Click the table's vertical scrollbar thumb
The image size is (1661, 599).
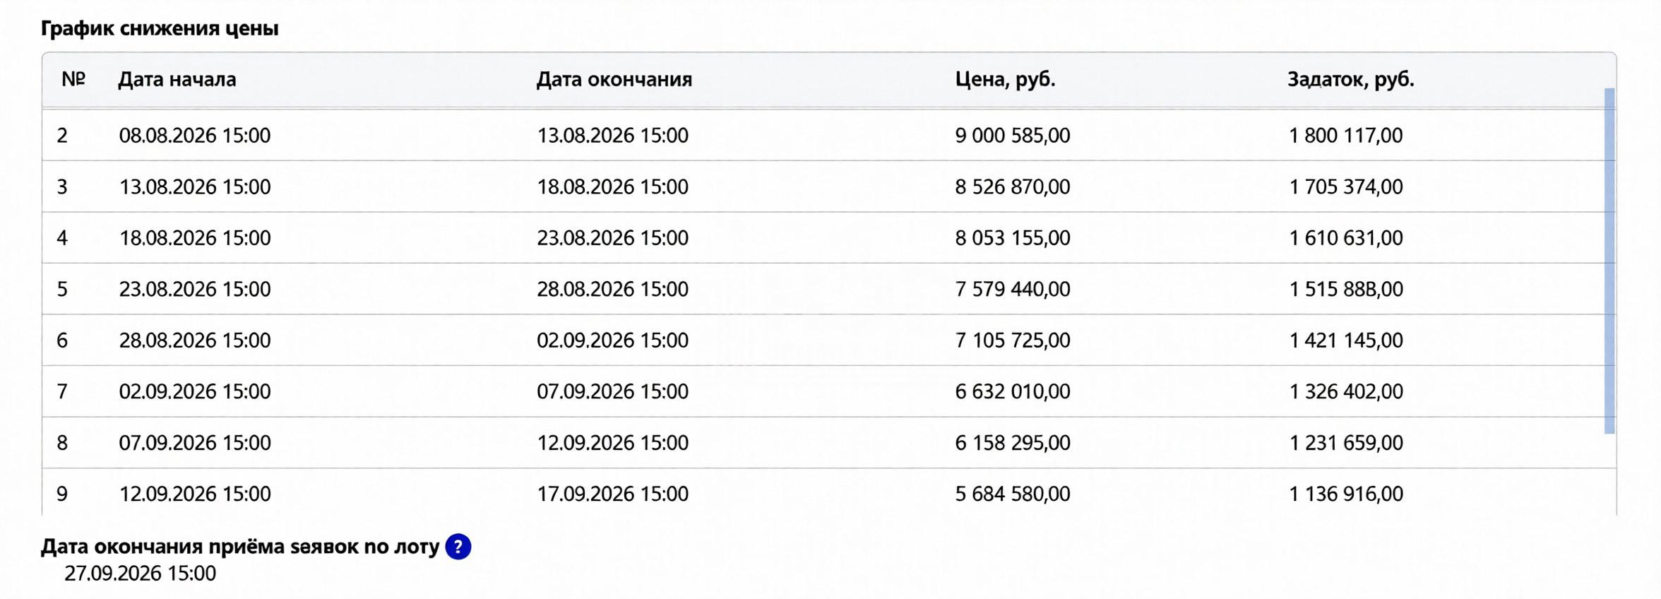click(1609, 261)
